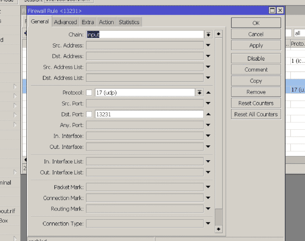Disable this firewall rule
This screenshot has width=305, height=241.
[256, 58]
